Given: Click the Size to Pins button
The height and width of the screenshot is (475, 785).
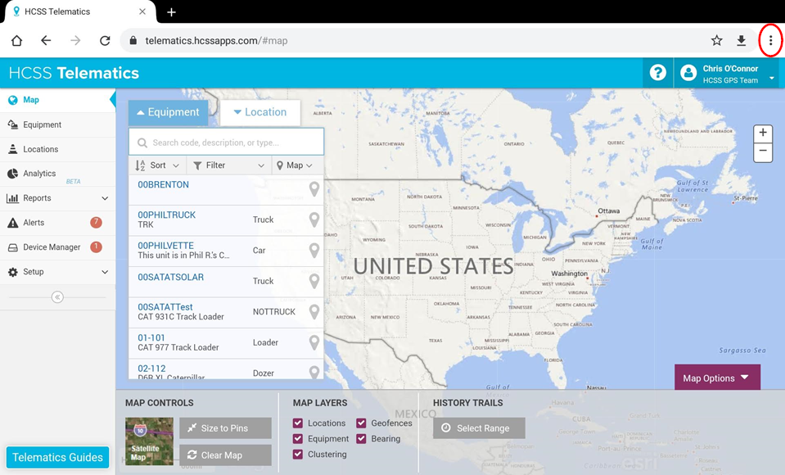Looking at the screenshot, I should (x=225, y=427).
